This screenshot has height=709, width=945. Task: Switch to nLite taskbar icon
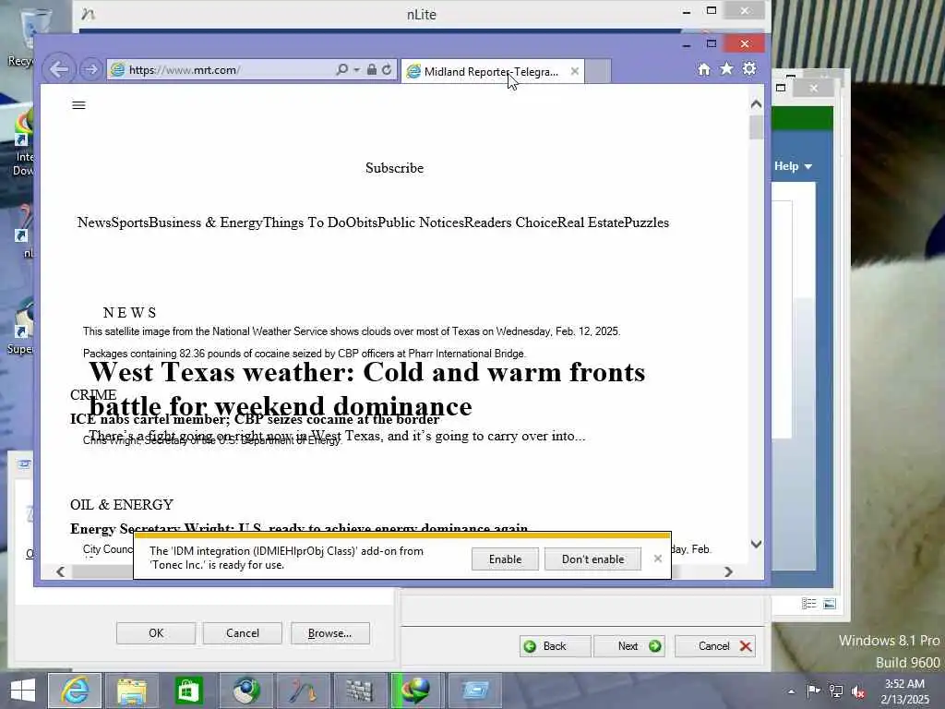click(302, 691)
